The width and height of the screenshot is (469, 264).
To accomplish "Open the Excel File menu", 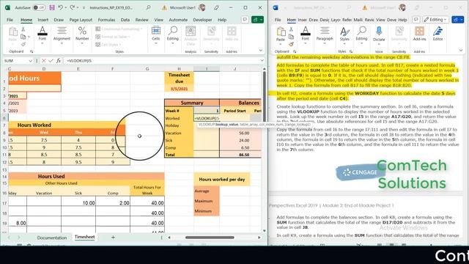I will 10,20.
